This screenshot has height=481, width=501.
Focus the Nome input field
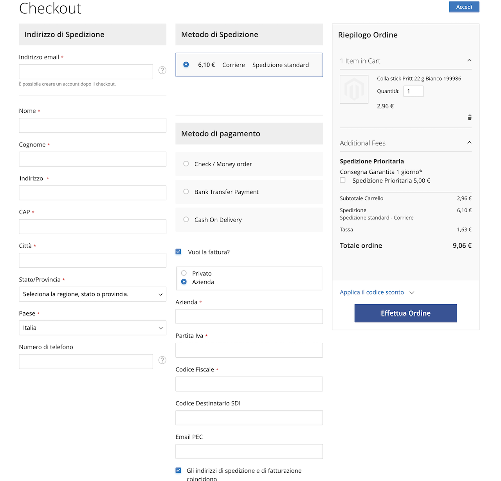click(x=92, y=125)
